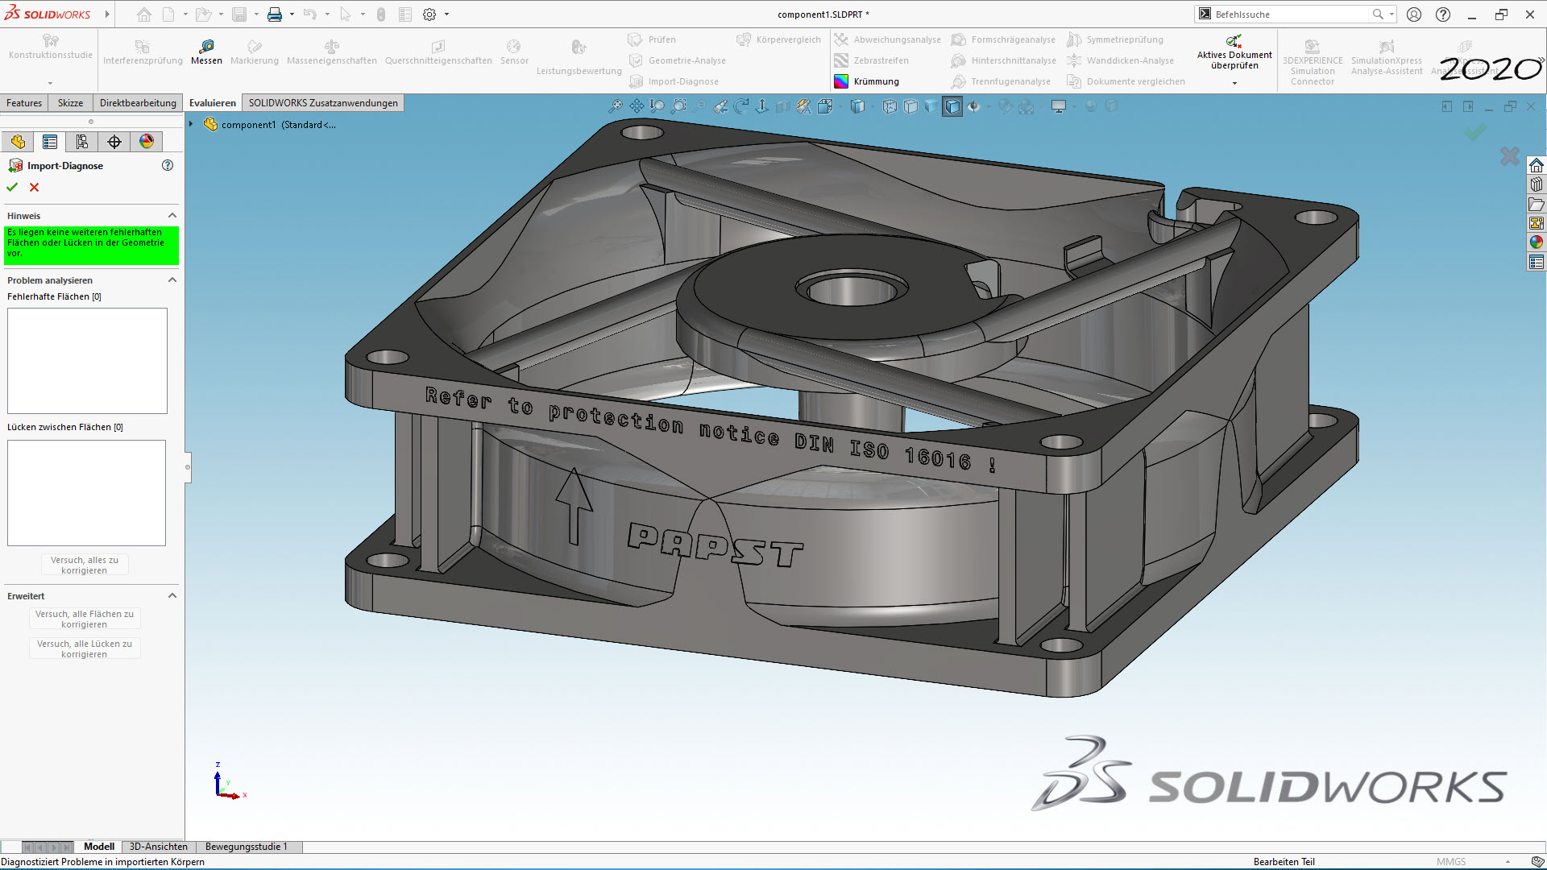Viewport: 1547px width, 870px height.
Task: Expand the component1 feature tree node
Action: click(191, 124)
